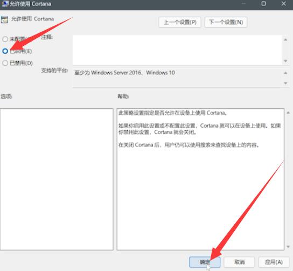This screenshot has width=293, height=271.
Task: Click the 注释 label
Action: coord(47,37)
